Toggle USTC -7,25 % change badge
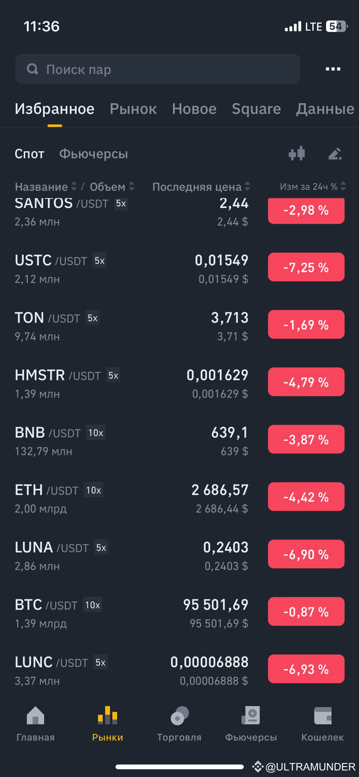359x777 pixels. (x=306, y=267)
